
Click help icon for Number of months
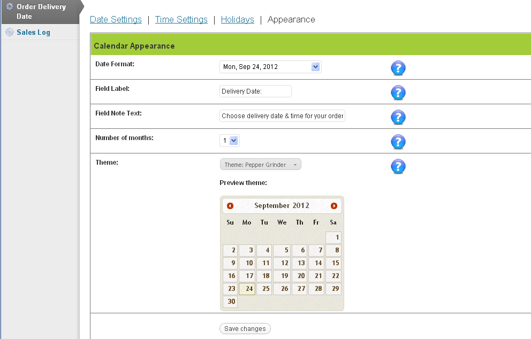tap(398, 142)
